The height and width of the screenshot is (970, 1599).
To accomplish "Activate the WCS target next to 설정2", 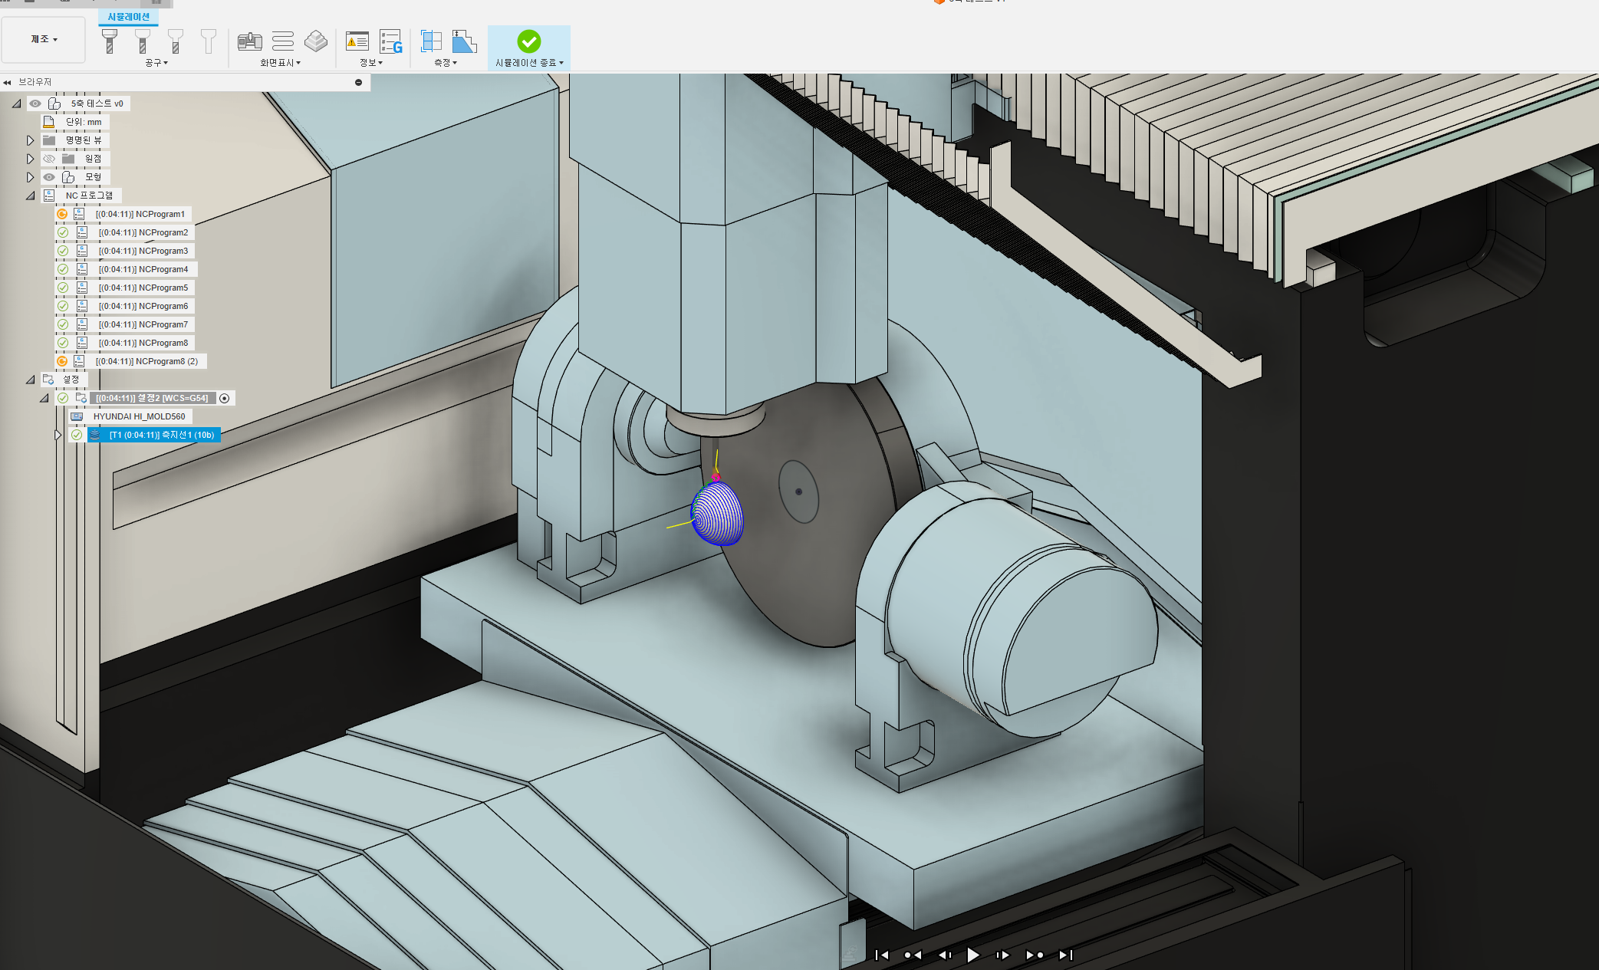I will tap(224, 398).
